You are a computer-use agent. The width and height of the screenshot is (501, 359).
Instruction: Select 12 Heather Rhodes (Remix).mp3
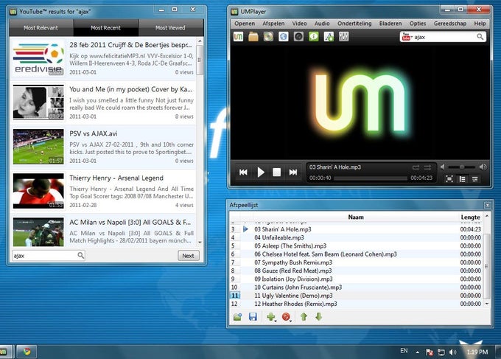pyautogui.click(x=356, y=304)
